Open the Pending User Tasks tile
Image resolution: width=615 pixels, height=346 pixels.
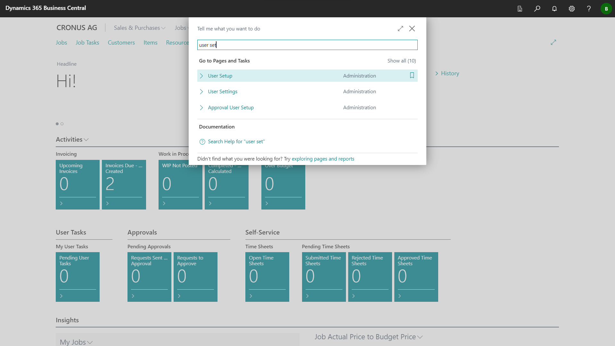pyautogui.click(x=78, y=277)
